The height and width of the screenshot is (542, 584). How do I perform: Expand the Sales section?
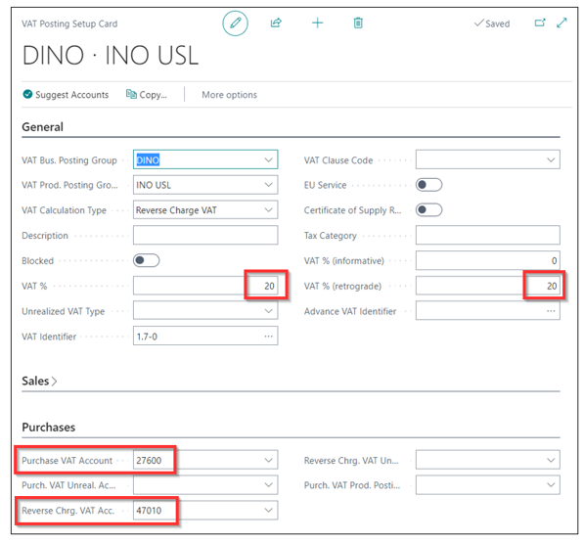(x=39, y=382)
